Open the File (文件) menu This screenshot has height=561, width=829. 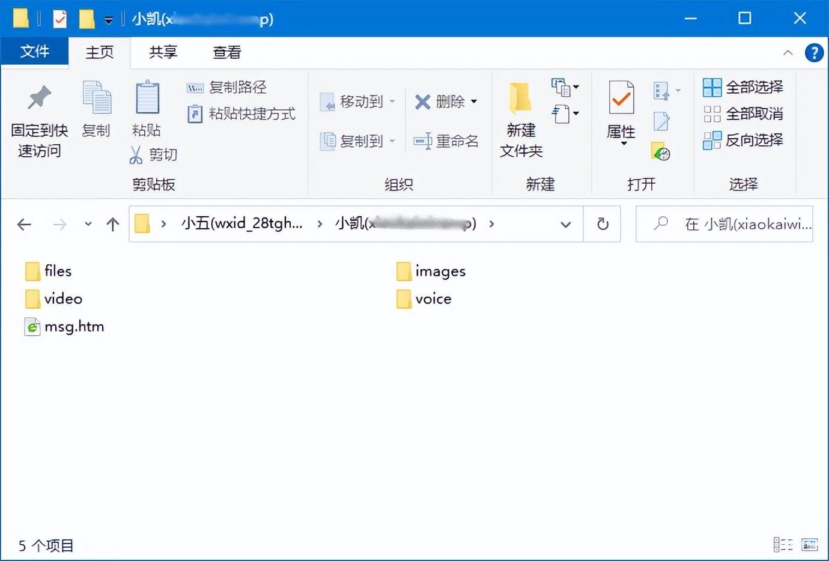[x=34, y=52]
